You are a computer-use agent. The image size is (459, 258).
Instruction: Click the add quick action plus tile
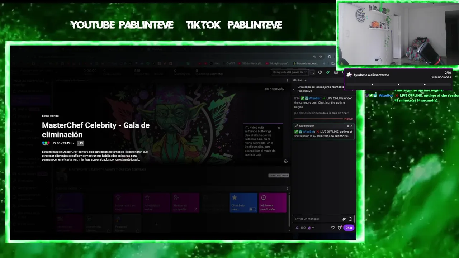156,224
